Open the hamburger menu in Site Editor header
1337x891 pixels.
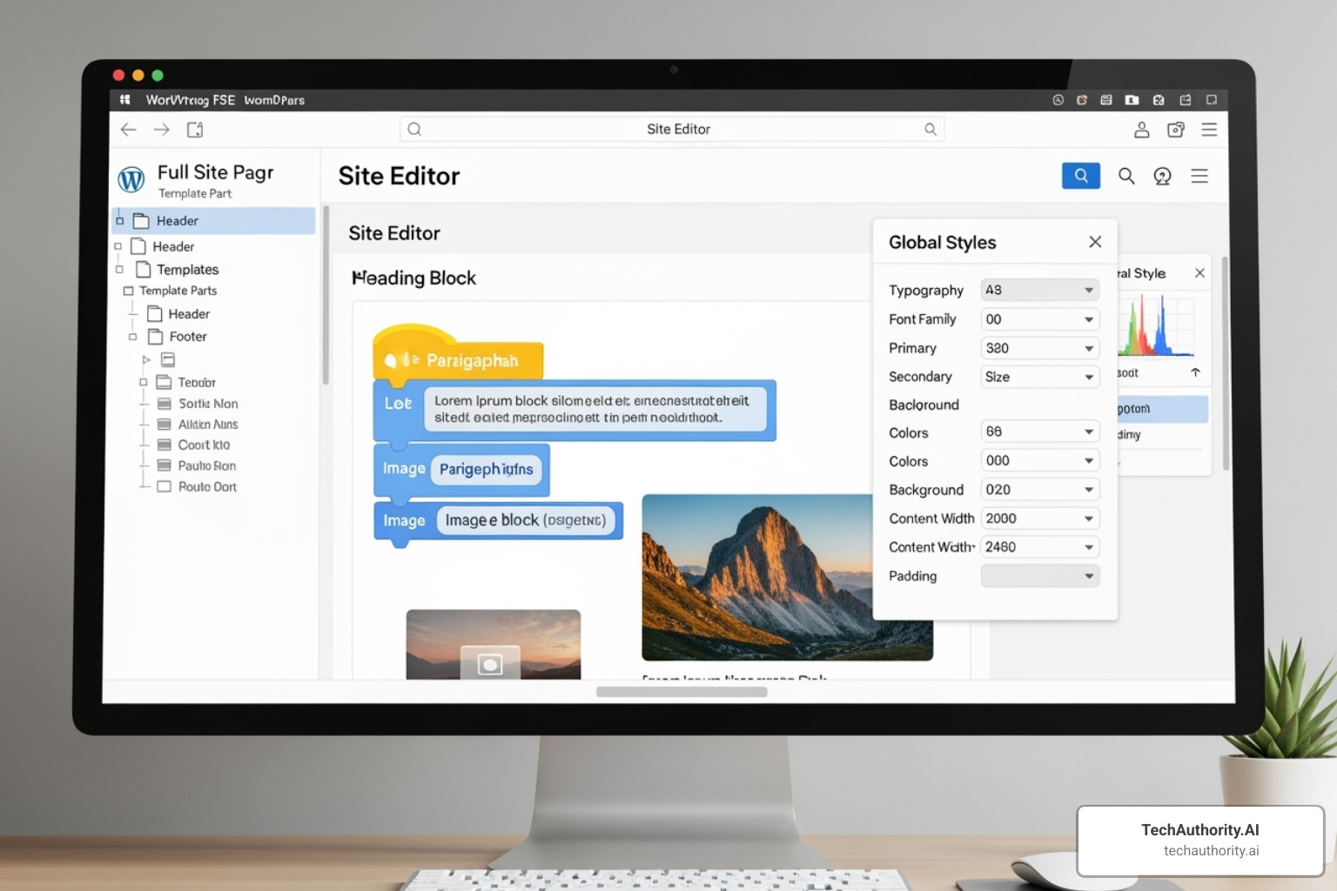pyautogui.click(x=1199, y=176)
